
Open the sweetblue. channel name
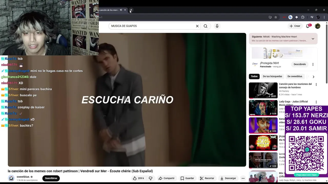pyautogui.click(x=23, y=177)
